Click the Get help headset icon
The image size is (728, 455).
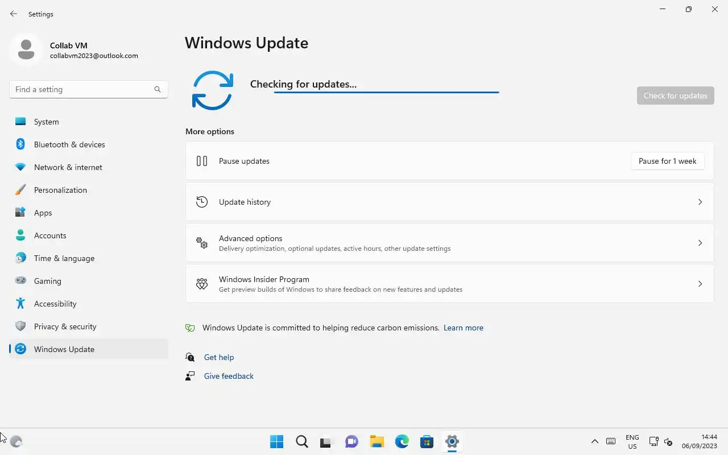pos(190,357)
